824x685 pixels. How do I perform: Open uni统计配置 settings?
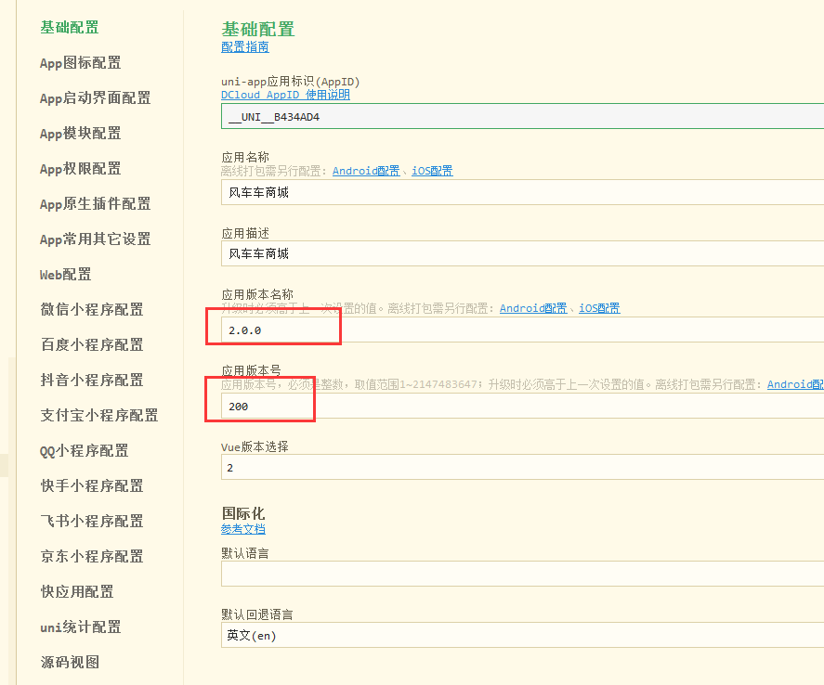(x=79, y=627)
